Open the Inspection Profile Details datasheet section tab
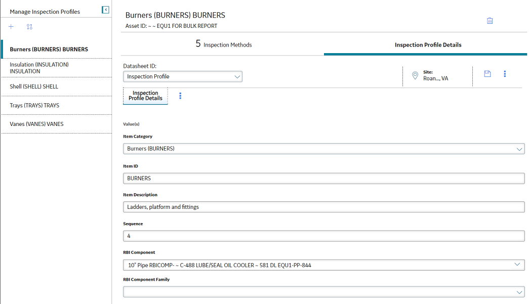This screenshot has height=304, width=529. tap(145, 96)
